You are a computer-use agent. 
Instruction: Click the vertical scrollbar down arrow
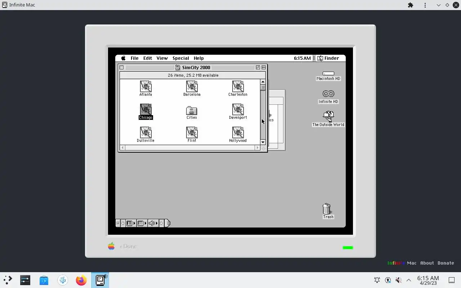(263, 142)
